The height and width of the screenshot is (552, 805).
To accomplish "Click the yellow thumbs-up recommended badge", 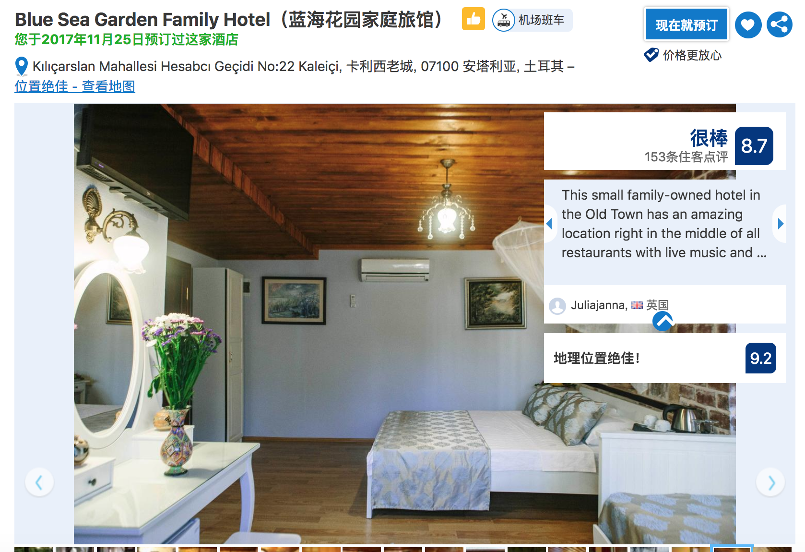I will (474, 19).
